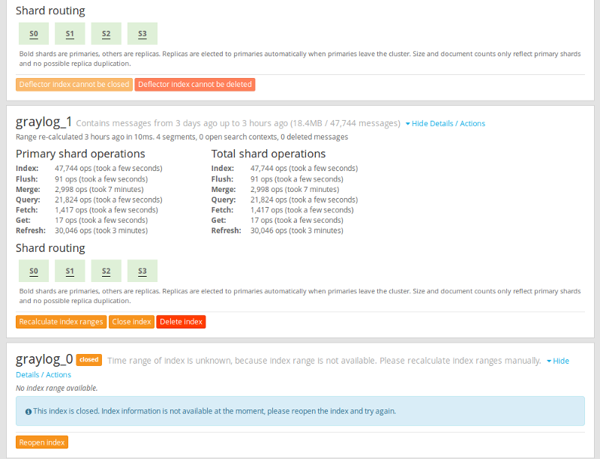The image size is (600, 459).
Task: Click the Close index button
Action: (x=131, y=322)
